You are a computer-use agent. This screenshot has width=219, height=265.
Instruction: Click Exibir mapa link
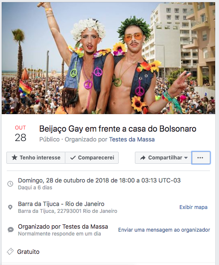click(x=193, y=207)
